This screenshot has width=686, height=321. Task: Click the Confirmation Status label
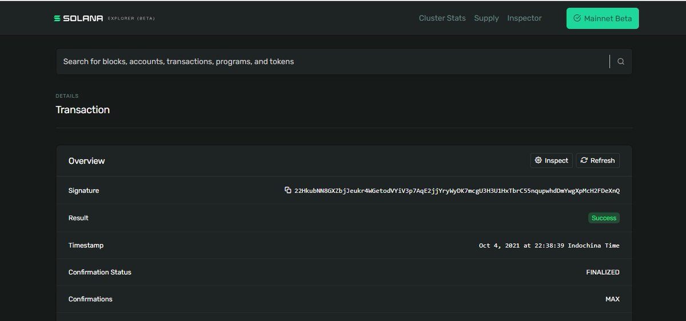100,272
